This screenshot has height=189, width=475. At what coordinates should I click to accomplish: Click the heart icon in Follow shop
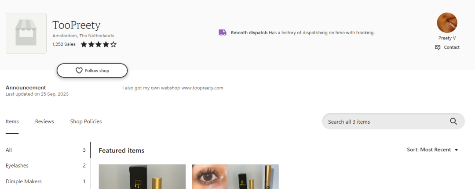pyautogui.click(x=79, y=71)
